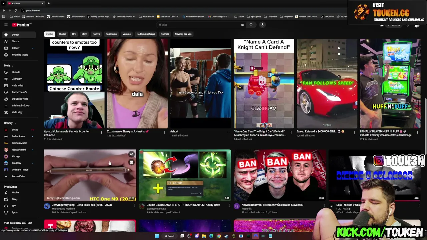Open the Twitch bookmark
427x240 pixels.
[15, 17]
